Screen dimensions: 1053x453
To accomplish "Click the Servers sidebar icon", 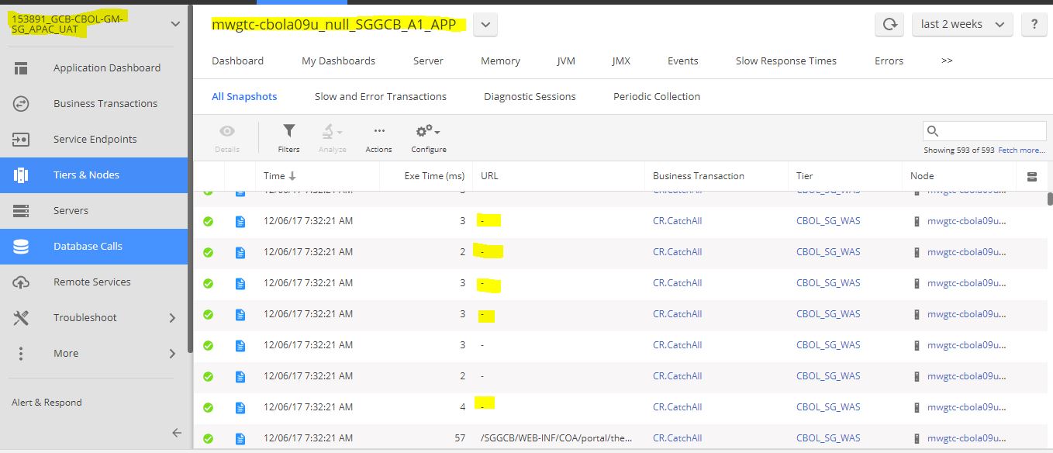I will (21, 210).
